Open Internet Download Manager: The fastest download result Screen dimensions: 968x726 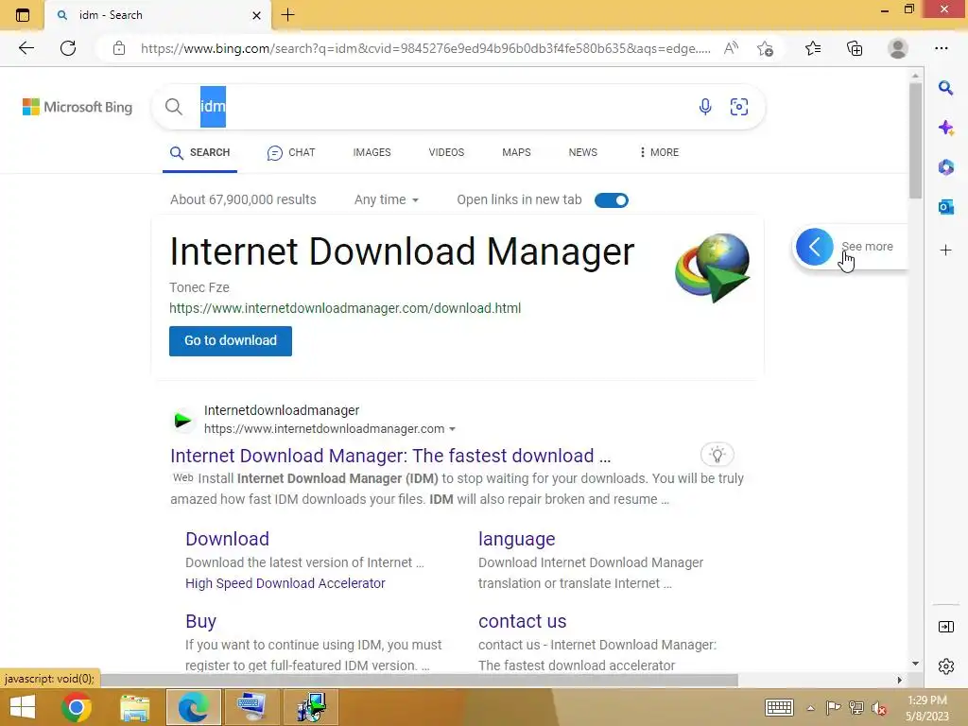click(x=390, y=456)
